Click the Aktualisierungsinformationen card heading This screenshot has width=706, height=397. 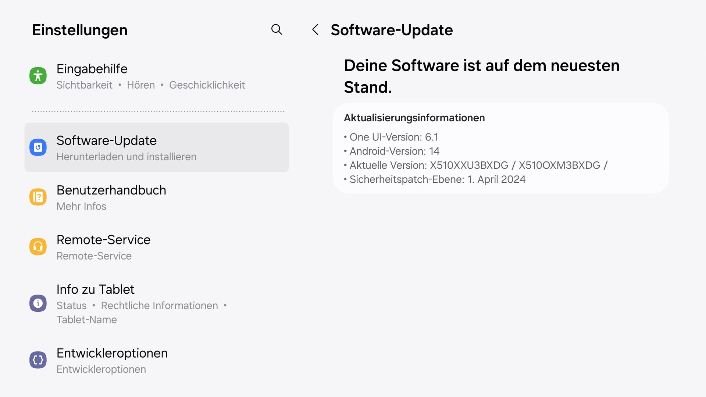[x=414, y=118]
